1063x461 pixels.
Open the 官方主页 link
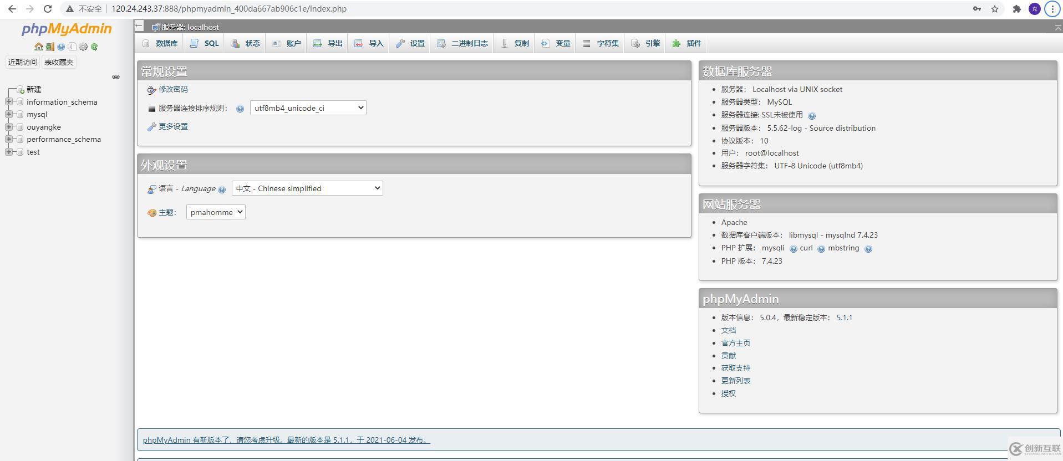coord(735,343)
